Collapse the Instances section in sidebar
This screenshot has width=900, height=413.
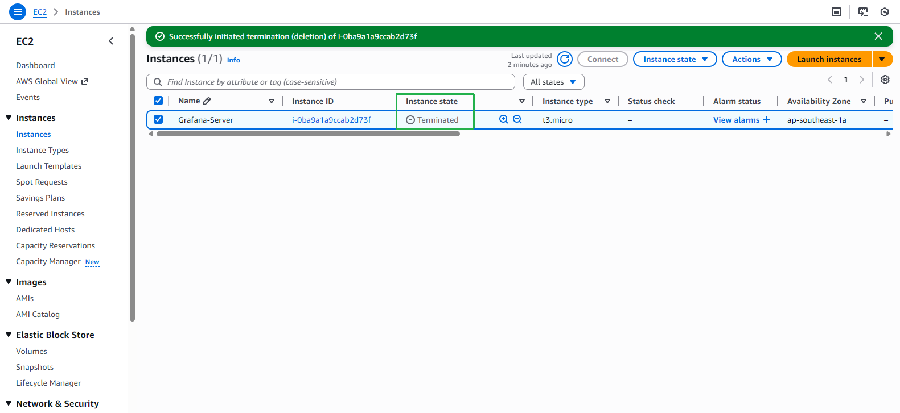point(9,118)
